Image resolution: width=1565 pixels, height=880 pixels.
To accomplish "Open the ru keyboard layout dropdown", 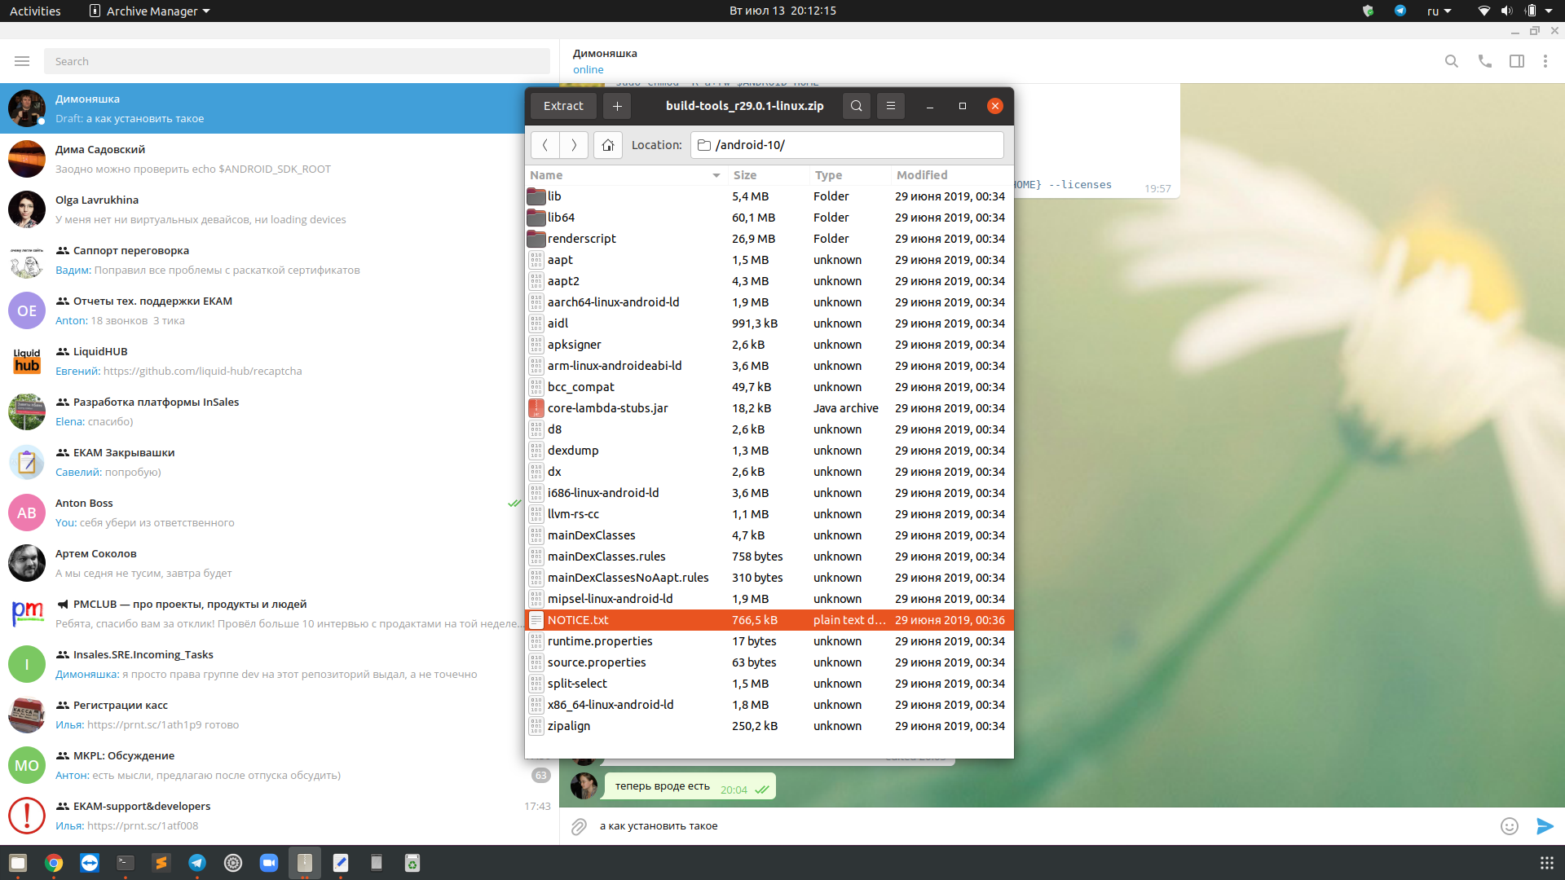I will (x=1439, y=11).
